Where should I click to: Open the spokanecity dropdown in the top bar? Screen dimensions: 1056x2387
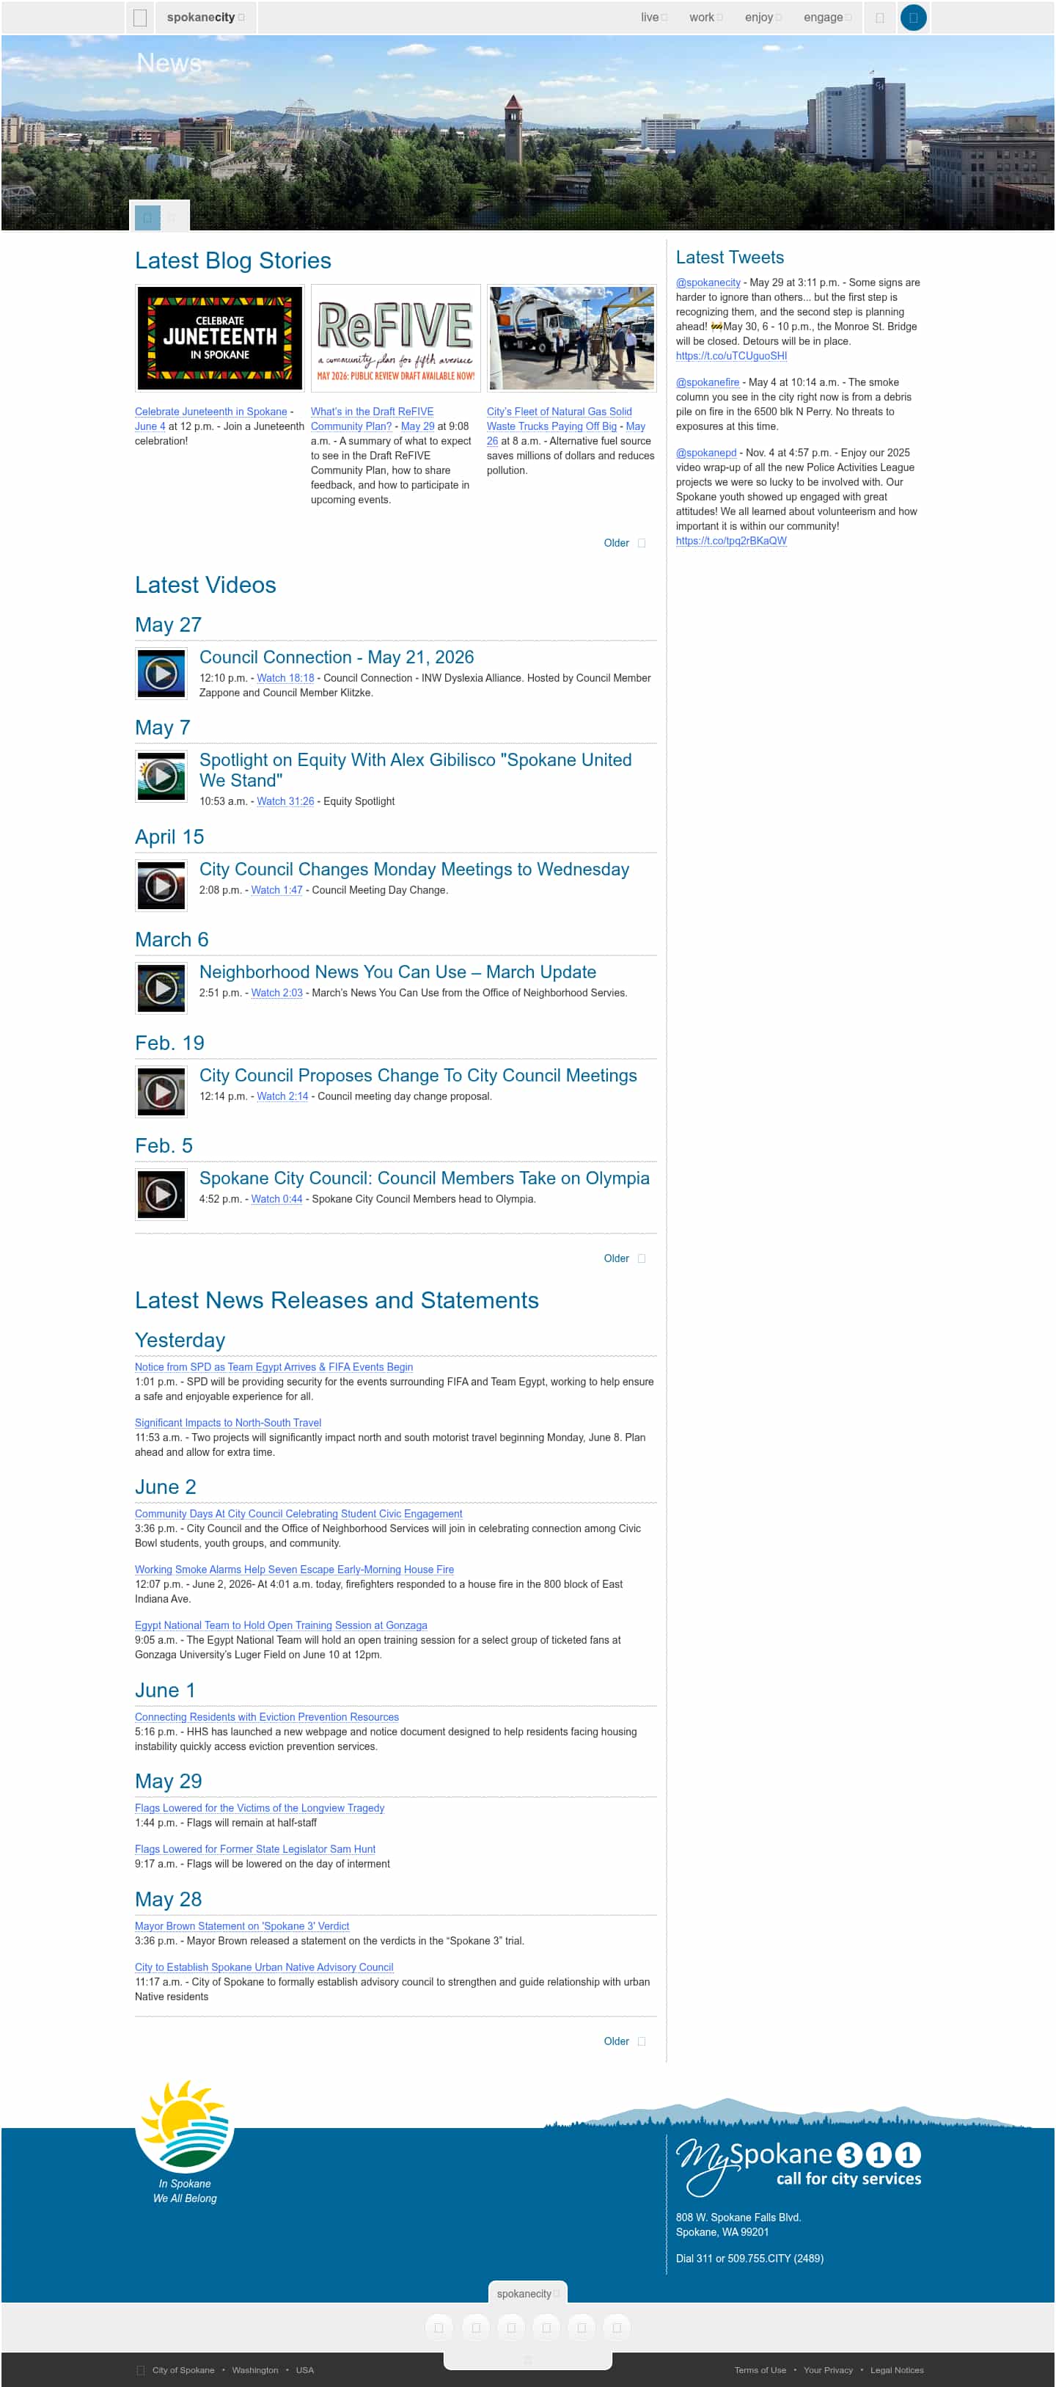click(205, 18)
